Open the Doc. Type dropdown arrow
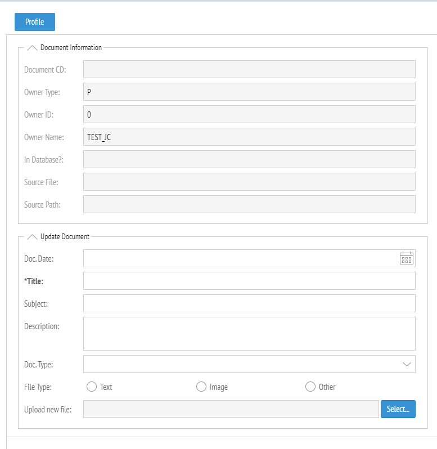437x449 pixels. (407, 364)
